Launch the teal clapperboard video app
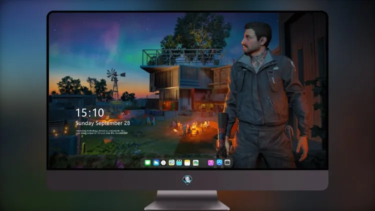Viewport: 375px width, 211px height. click(179, 163)
